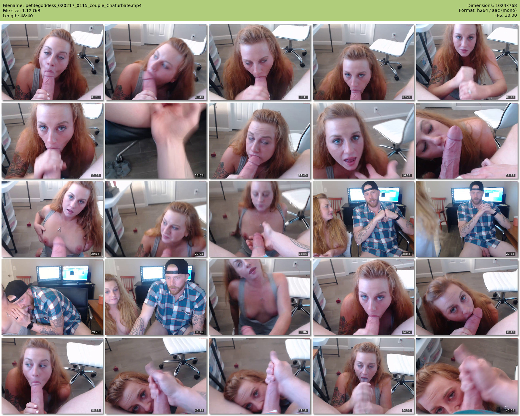520x416 pixels.
Task: Click the frame labeled 38:37
Action: (52, 376)
